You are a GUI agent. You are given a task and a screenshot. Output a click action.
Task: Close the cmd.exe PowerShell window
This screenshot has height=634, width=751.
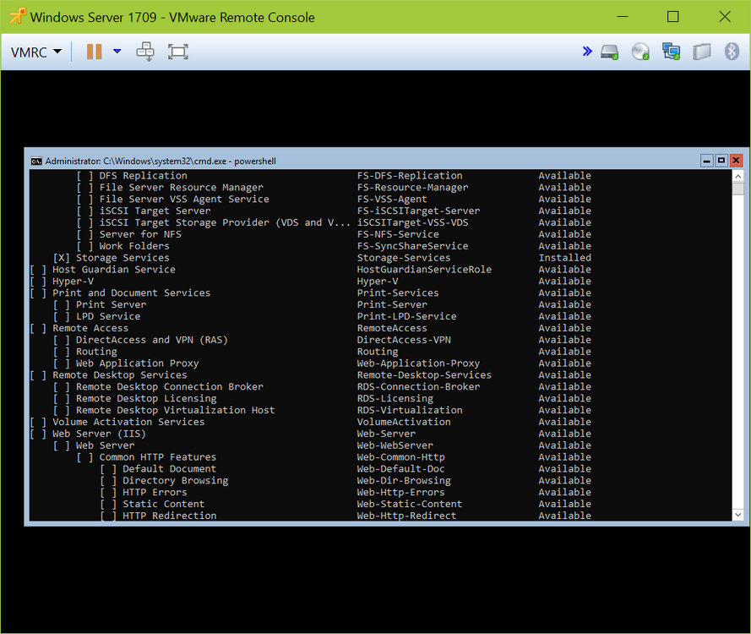pyautogui.click(x=736, y=161)
